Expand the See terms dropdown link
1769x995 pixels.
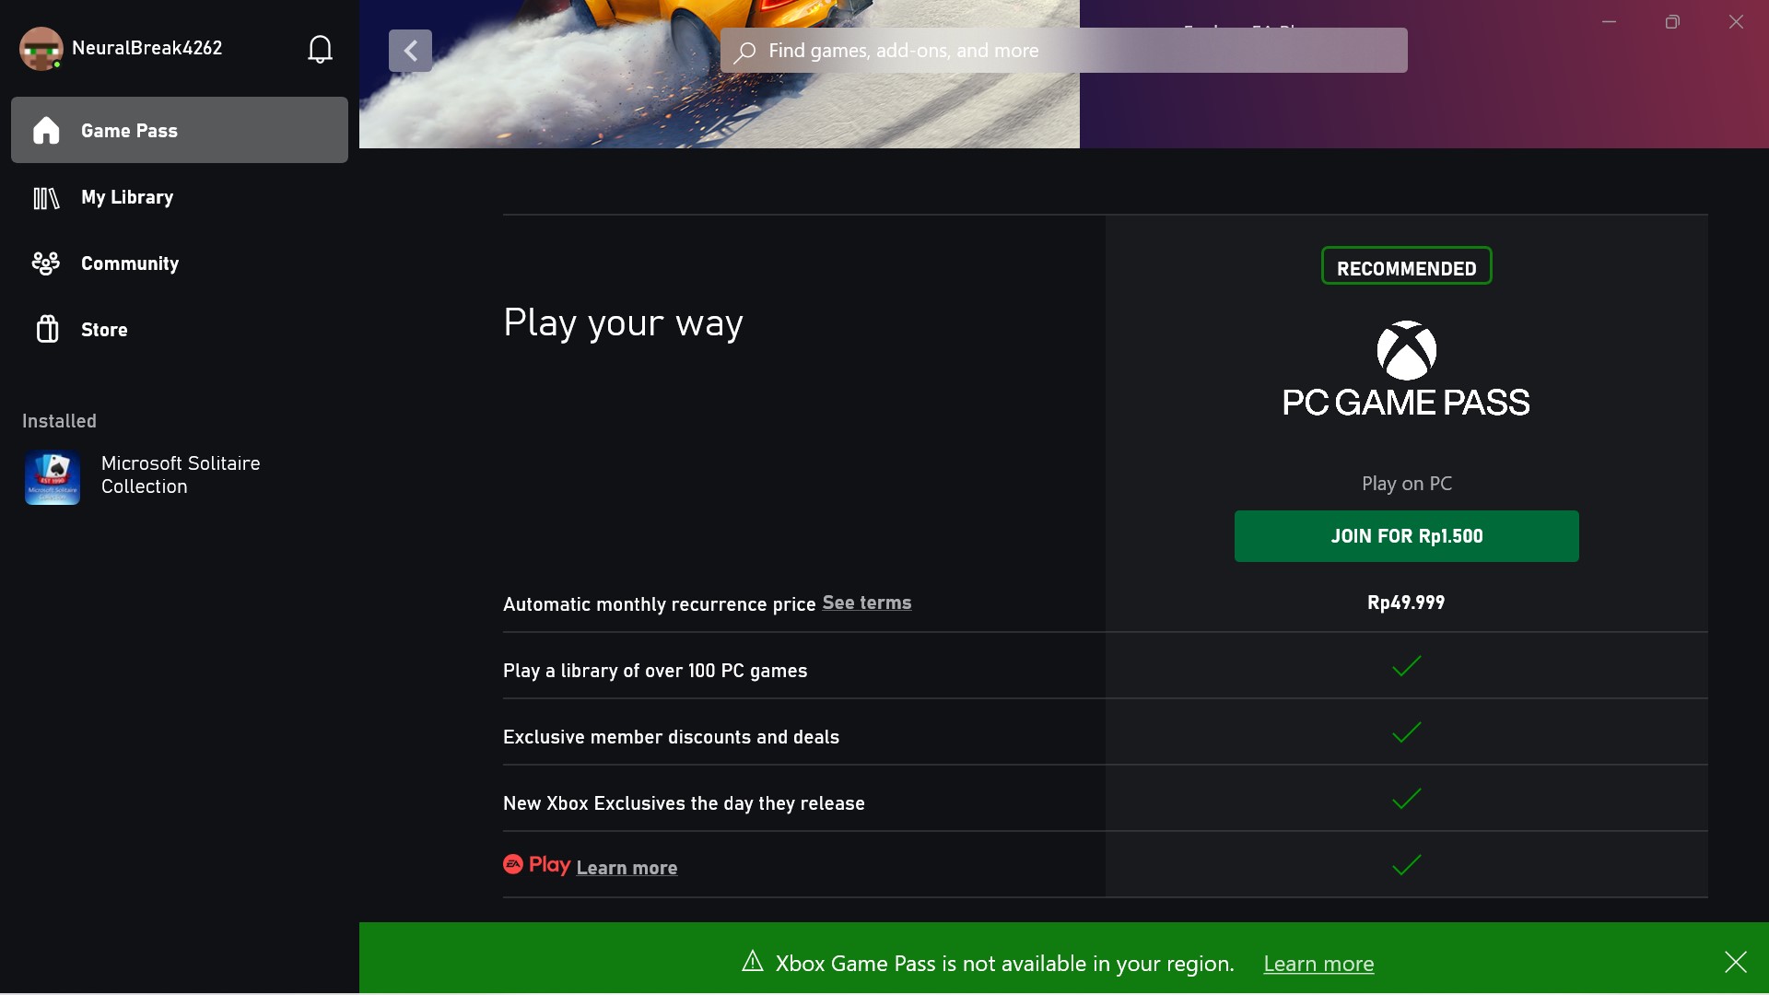tap(866, 602)
